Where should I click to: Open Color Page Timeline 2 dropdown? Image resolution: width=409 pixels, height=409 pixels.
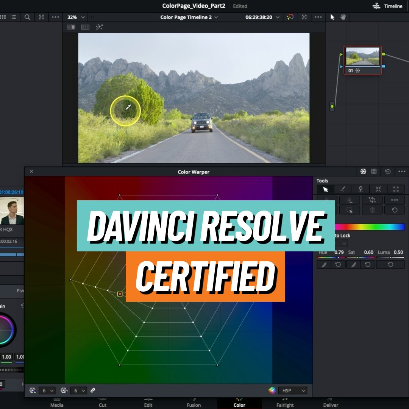[x=189, y=17]
